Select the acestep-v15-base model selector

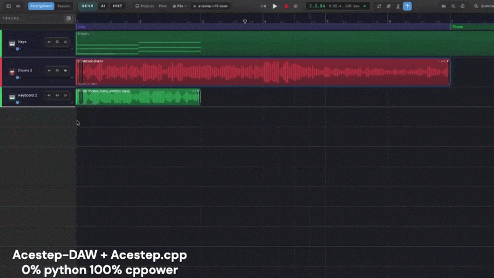pyautogui.click(x=211, y=6)
